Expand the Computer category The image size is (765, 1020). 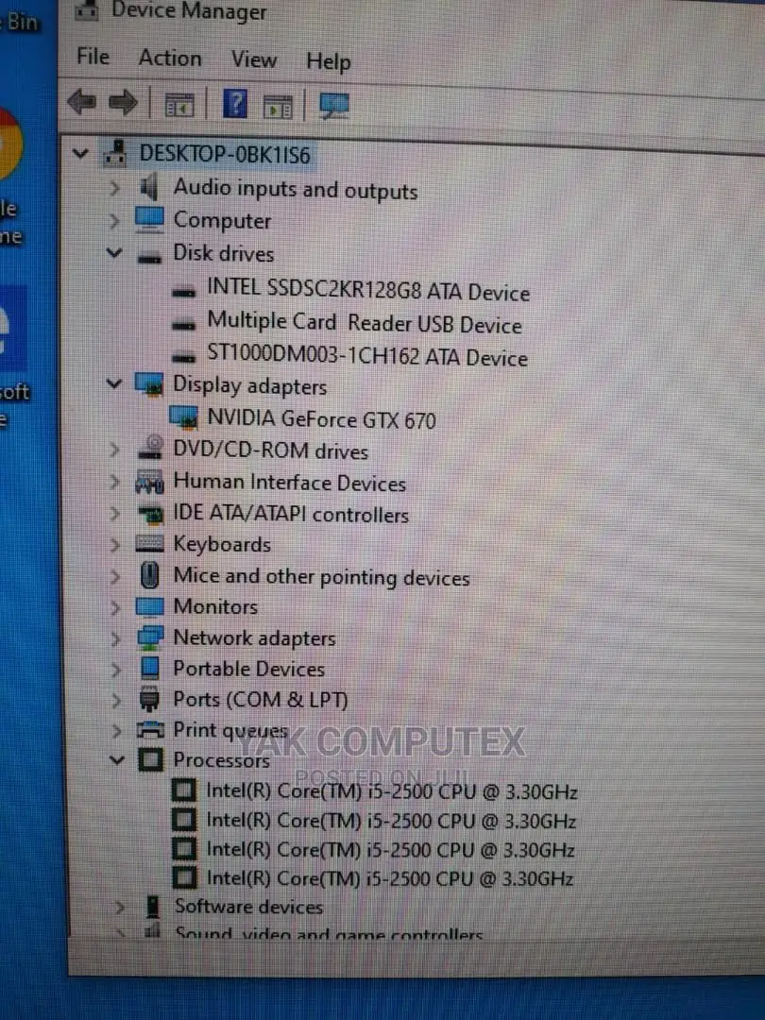click(114, 220)
